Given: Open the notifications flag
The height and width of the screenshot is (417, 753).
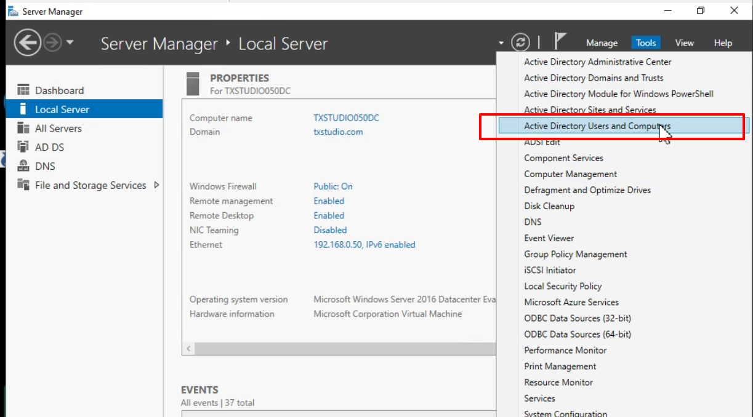Looking at the screenshot, I should (560, 42).
